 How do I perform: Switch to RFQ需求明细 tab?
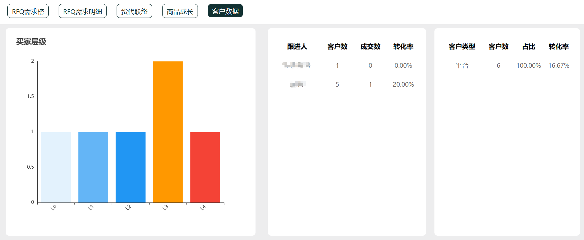point(83,11)
